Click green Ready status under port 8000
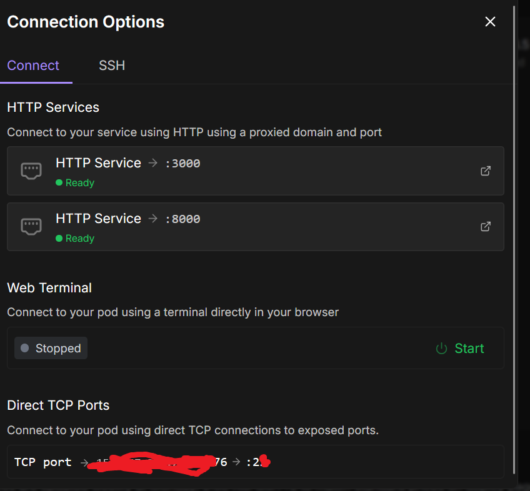 pyautogui.click(x=75, y=239)
